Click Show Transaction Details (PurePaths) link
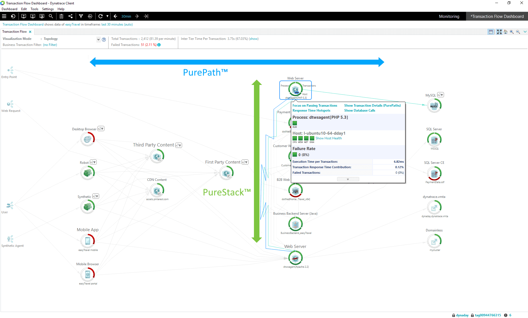 pyautogui.click(x=372, y=106)
